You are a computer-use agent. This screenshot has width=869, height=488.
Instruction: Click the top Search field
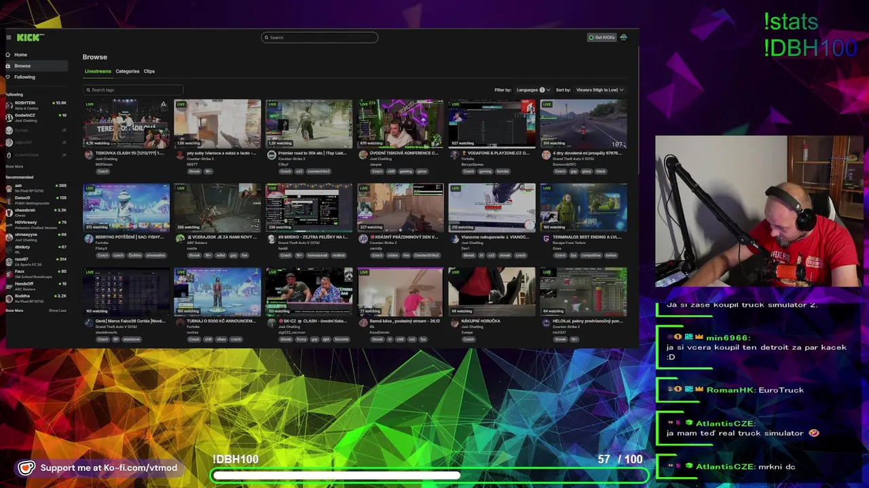point(319,37)
